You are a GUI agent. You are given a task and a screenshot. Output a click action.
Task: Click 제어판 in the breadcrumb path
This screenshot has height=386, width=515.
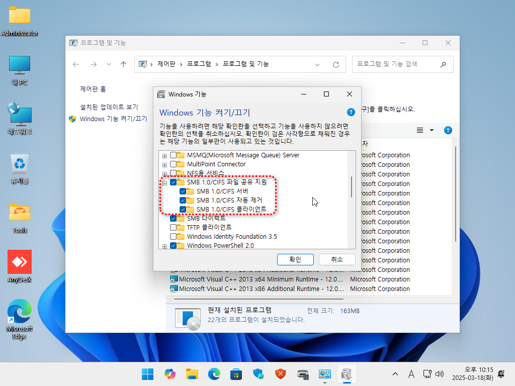point(166,64)
